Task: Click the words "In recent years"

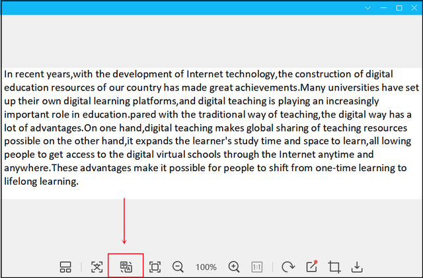Action: 38,74
